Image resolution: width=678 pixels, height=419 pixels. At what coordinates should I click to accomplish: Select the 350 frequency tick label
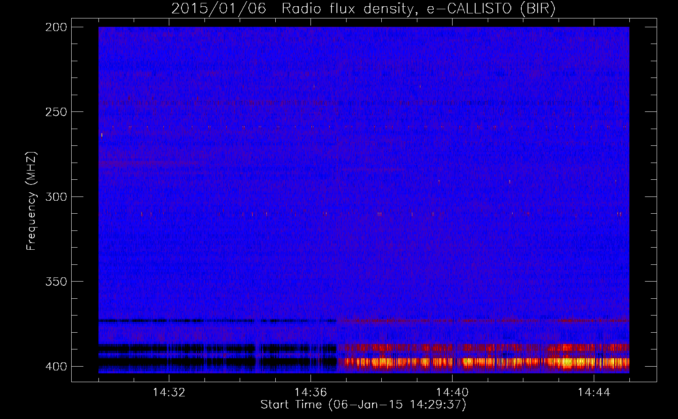(56, 282)
